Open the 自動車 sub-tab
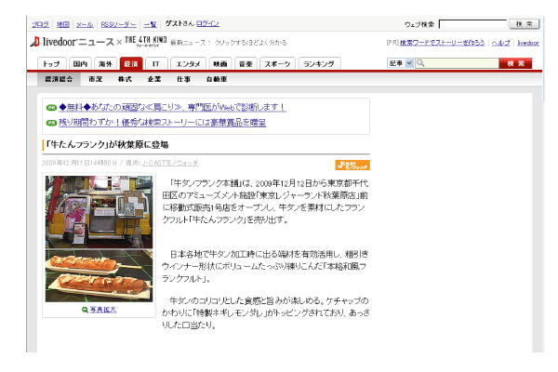 point(217,79)
